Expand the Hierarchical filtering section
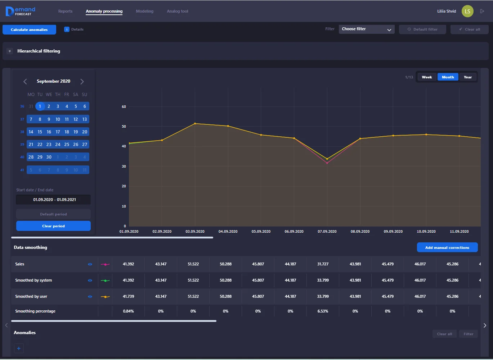Screen dimensions: 493x360 pos(10,51)
